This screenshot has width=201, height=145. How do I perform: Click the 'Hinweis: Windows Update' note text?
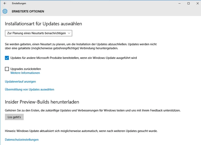[81, 131]
